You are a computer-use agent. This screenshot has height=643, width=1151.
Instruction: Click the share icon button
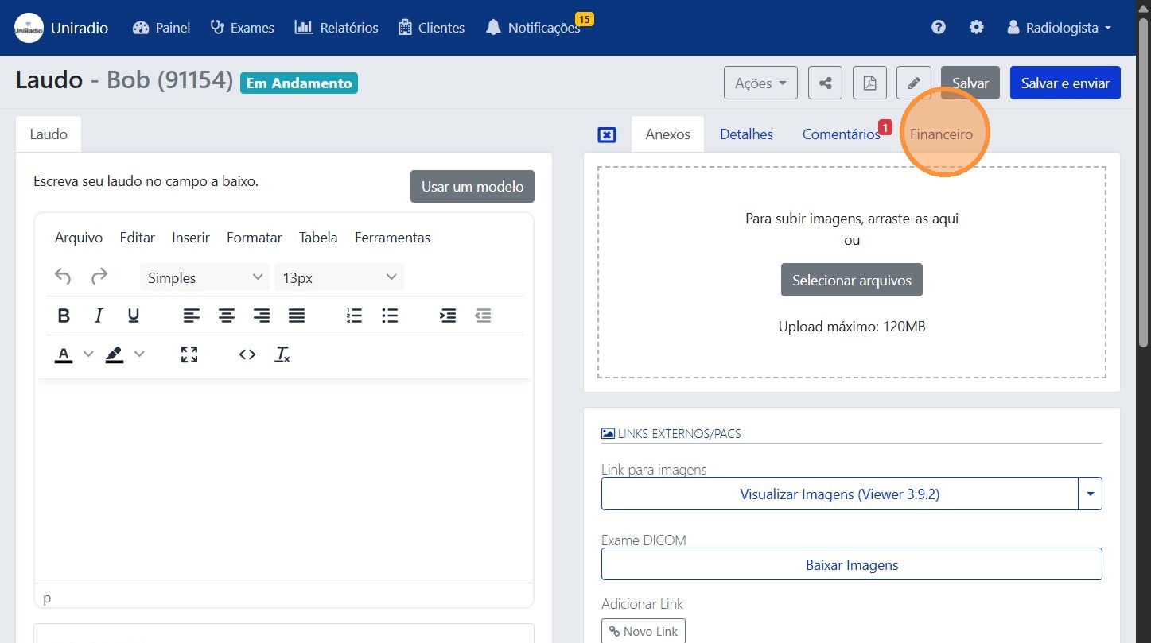coord(825,83)
